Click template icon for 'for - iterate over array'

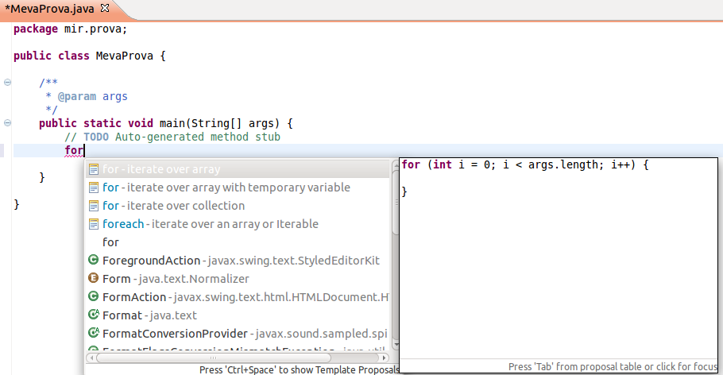(x=93, y=169)
